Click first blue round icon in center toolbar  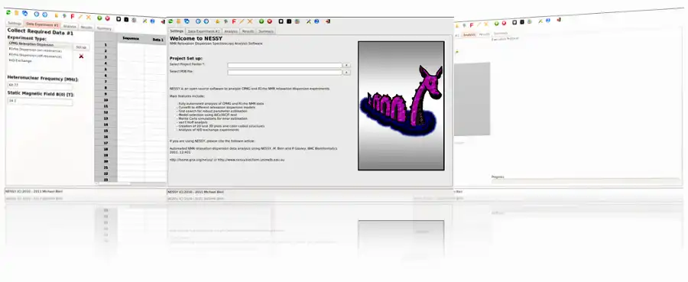pyautogui.click(x=198, y=21)
